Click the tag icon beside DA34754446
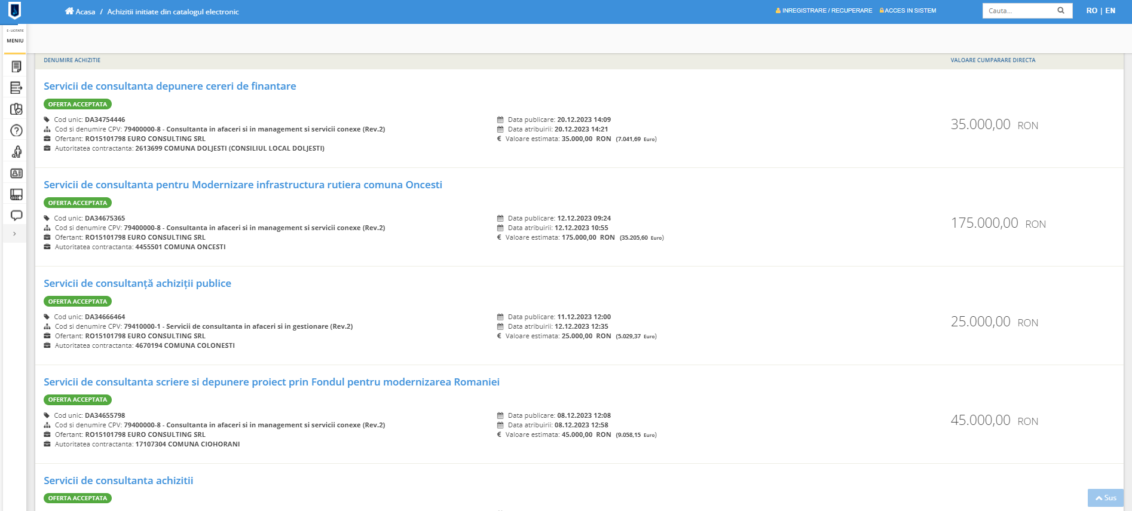1132x511 pixels. tap(47, 120)
